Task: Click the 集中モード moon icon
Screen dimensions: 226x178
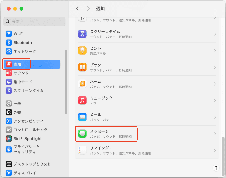Action: (x=9, y=82)
